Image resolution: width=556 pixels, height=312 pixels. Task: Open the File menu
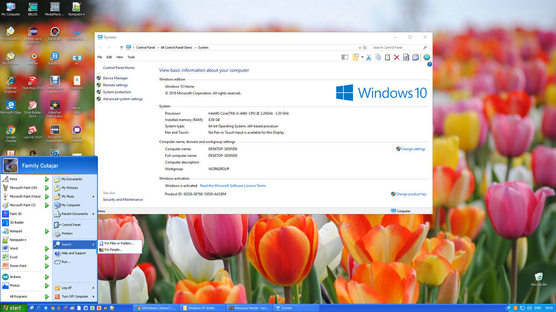[x=99, y=57]
